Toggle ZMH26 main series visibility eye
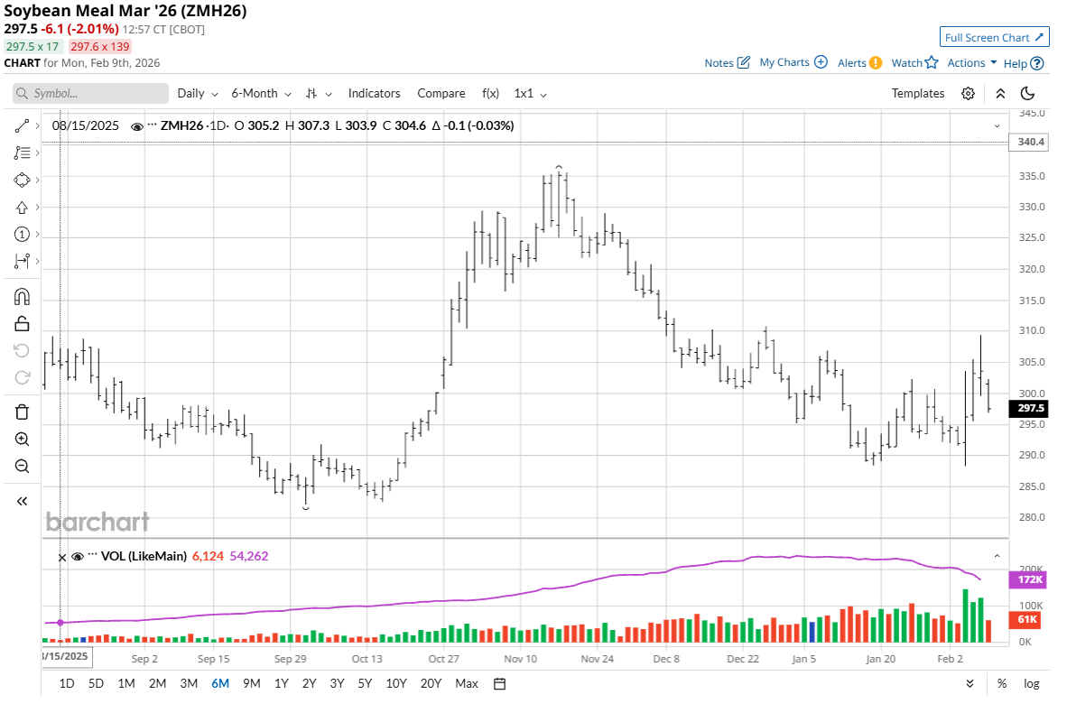The width and height of the screenshot is (1067, 713). coord(137,126)
